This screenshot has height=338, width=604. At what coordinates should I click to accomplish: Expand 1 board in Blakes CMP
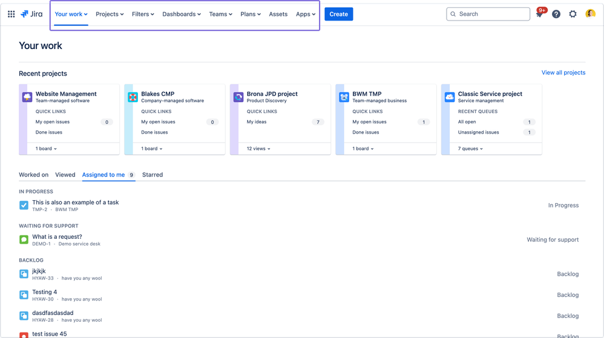pyautogui.click(x=152, y=149)
